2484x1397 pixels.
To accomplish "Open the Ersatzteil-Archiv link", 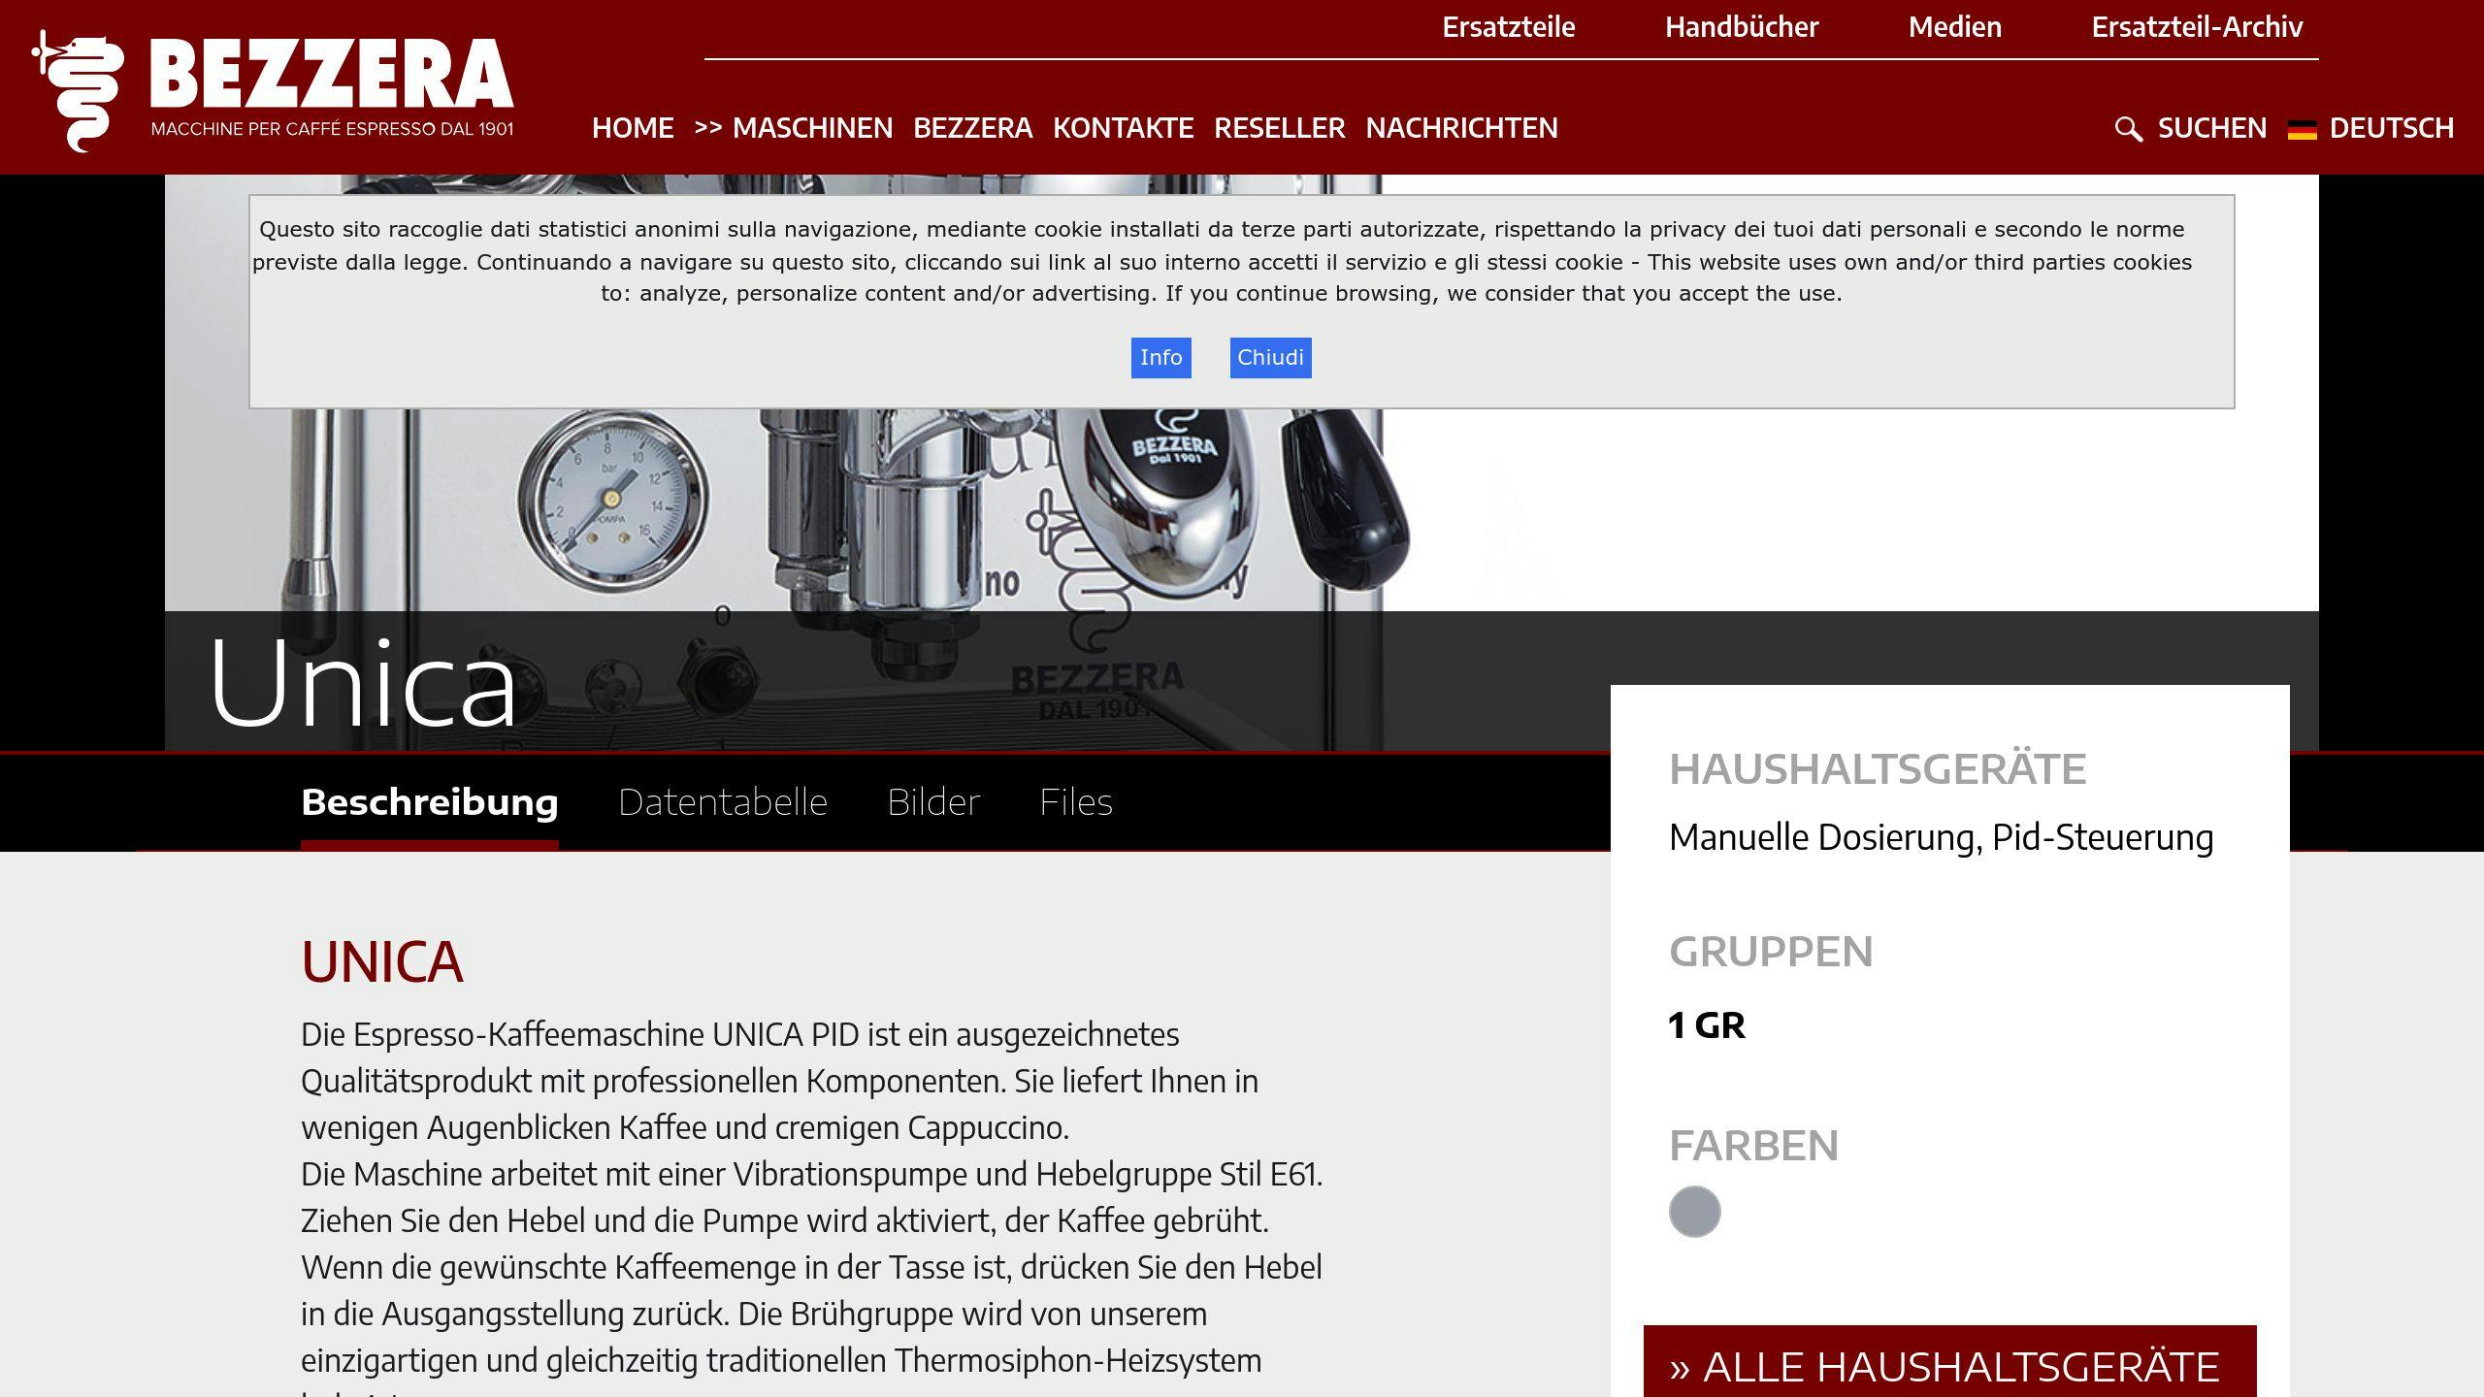I will click(x=2197, y=27).
